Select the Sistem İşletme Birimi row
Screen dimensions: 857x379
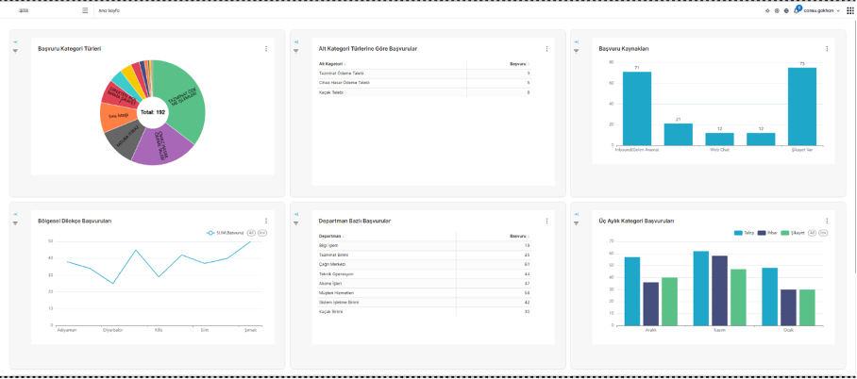click(424, 302)
